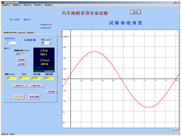Click the app icon in the title bar

coord(3,3)
